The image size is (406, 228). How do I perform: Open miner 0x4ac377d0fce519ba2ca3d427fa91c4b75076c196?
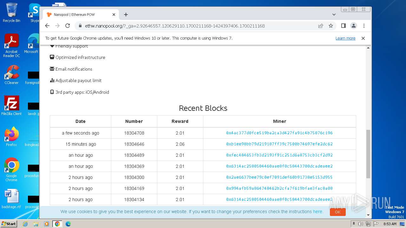[279, 133]
